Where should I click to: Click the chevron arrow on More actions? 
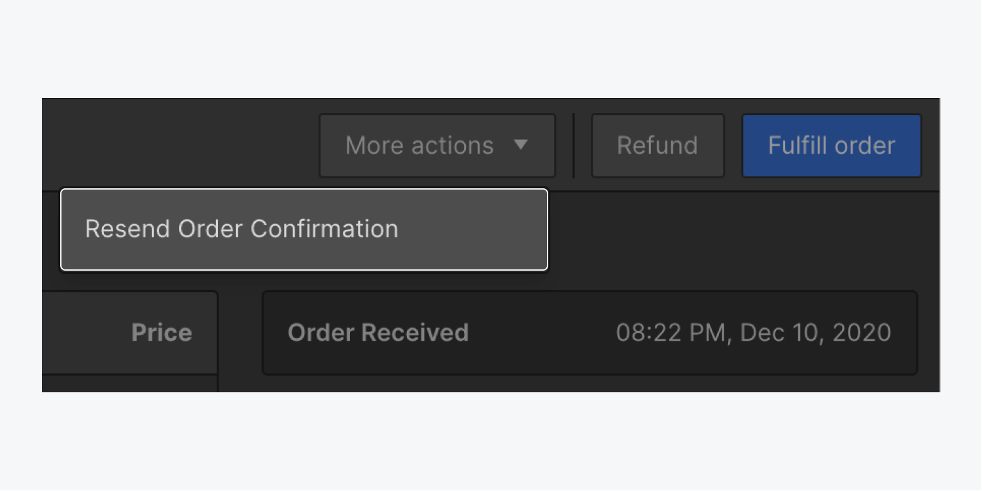tap(520, 146)
